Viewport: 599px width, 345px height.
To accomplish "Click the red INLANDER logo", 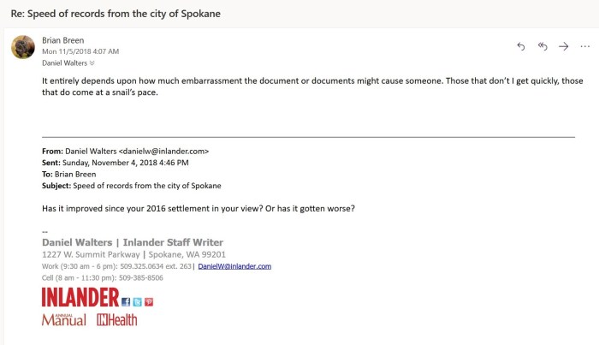I will (x=80, y=298).
